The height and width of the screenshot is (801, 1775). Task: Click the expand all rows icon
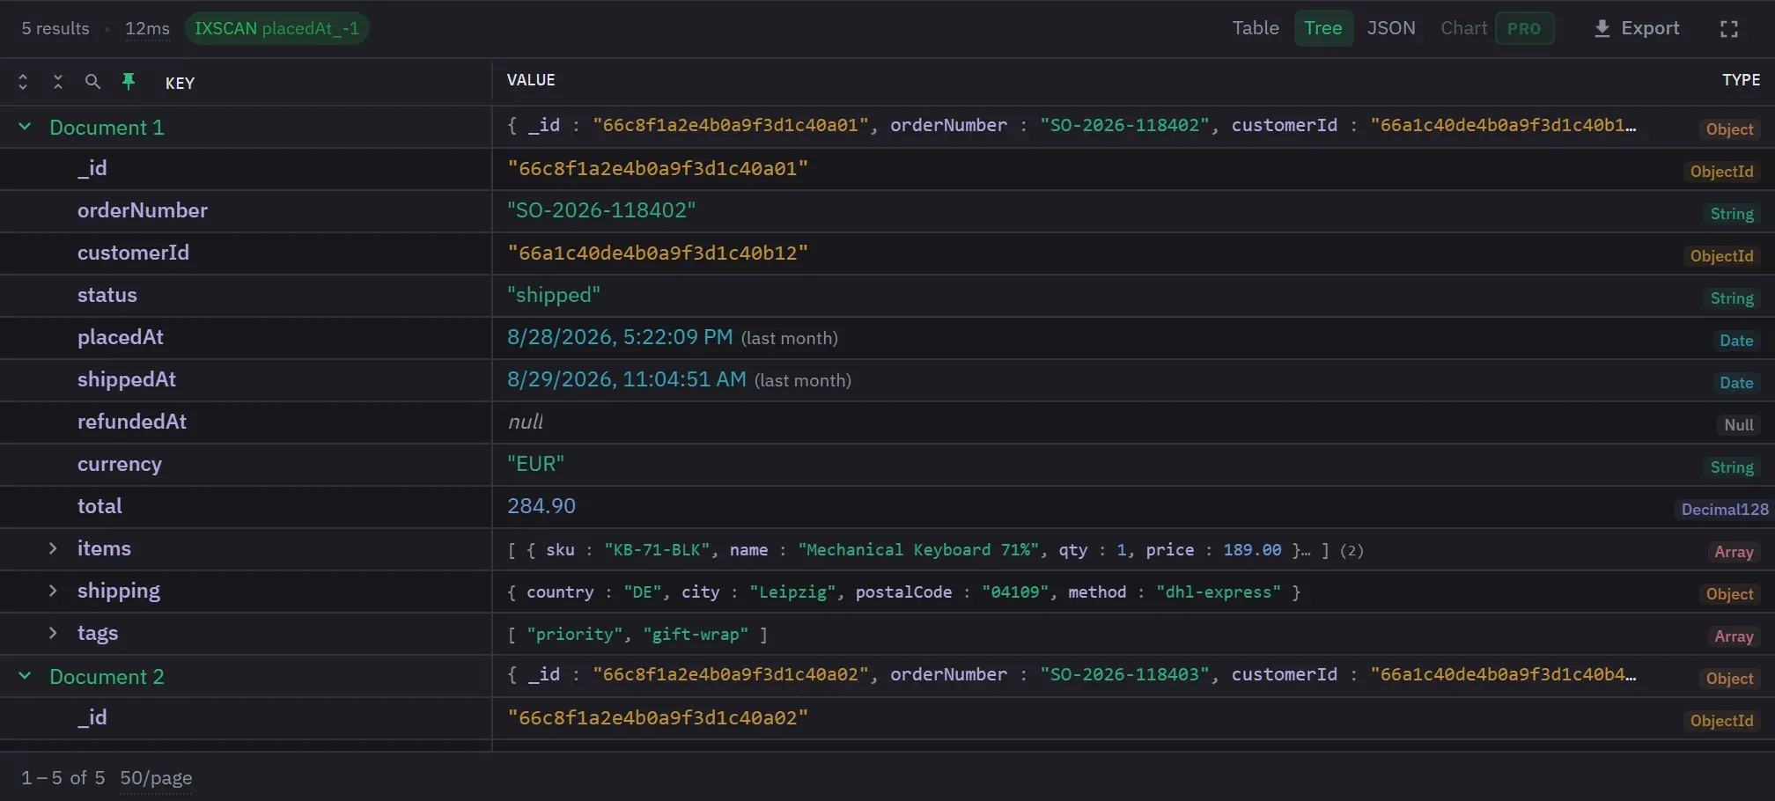coord(23,82)
